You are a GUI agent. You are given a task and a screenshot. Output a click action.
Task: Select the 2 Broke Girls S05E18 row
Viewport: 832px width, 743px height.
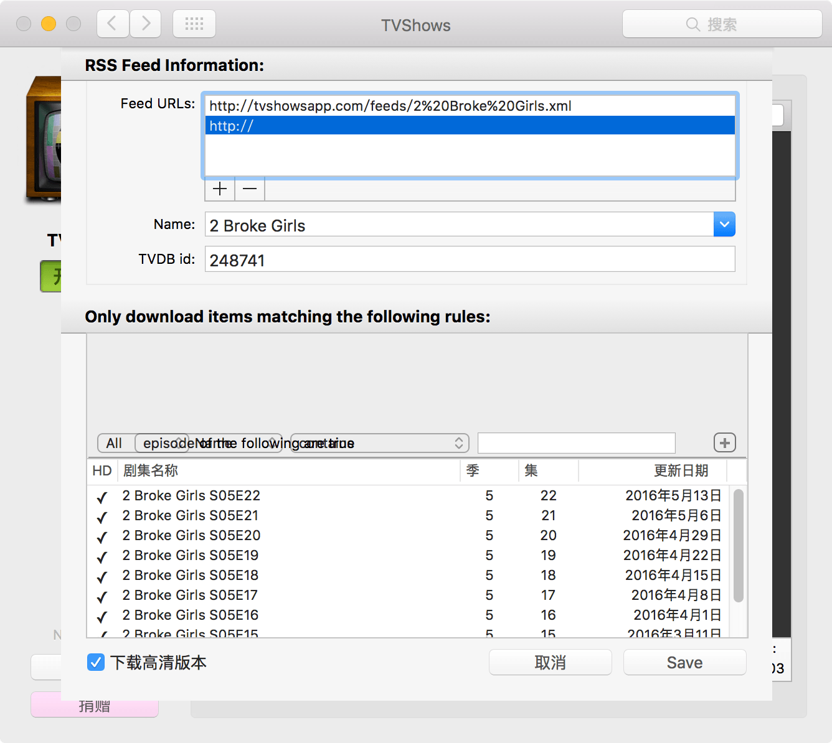[409, 576]
